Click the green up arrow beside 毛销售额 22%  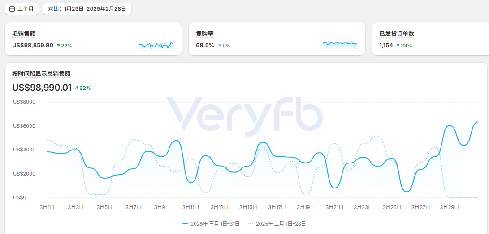[x=58, y=46]
